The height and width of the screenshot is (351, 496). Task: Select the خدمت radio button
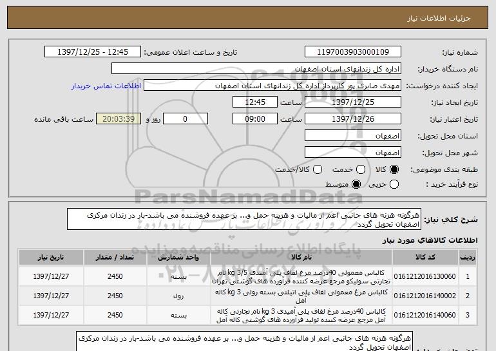tap(361, 170)
